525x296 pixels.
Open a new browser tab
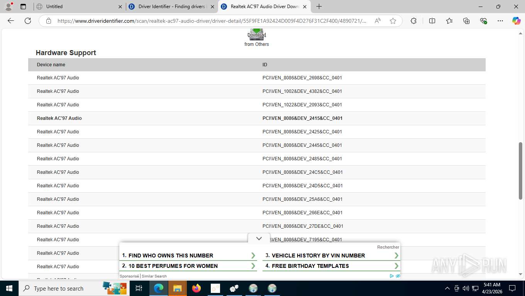(x=319, y=7)
